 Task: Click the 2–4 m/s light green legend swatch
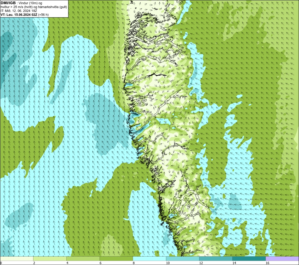[50, 258]
